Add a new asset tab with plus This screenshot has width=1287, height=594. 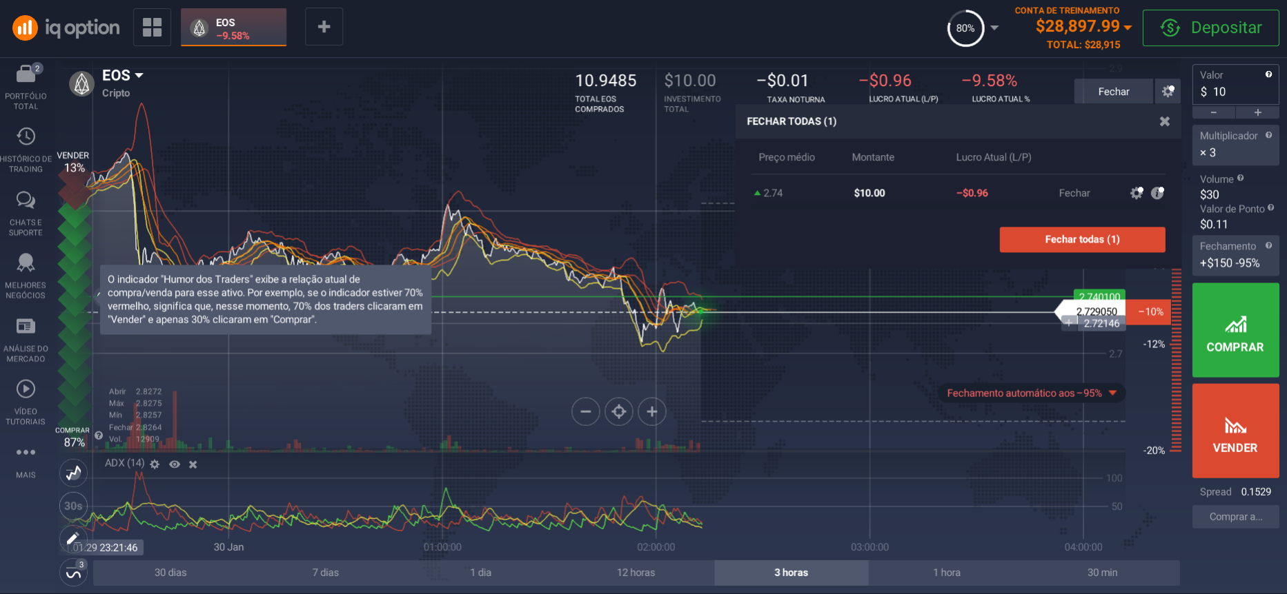pyautogui.click(x=324, y=28)
